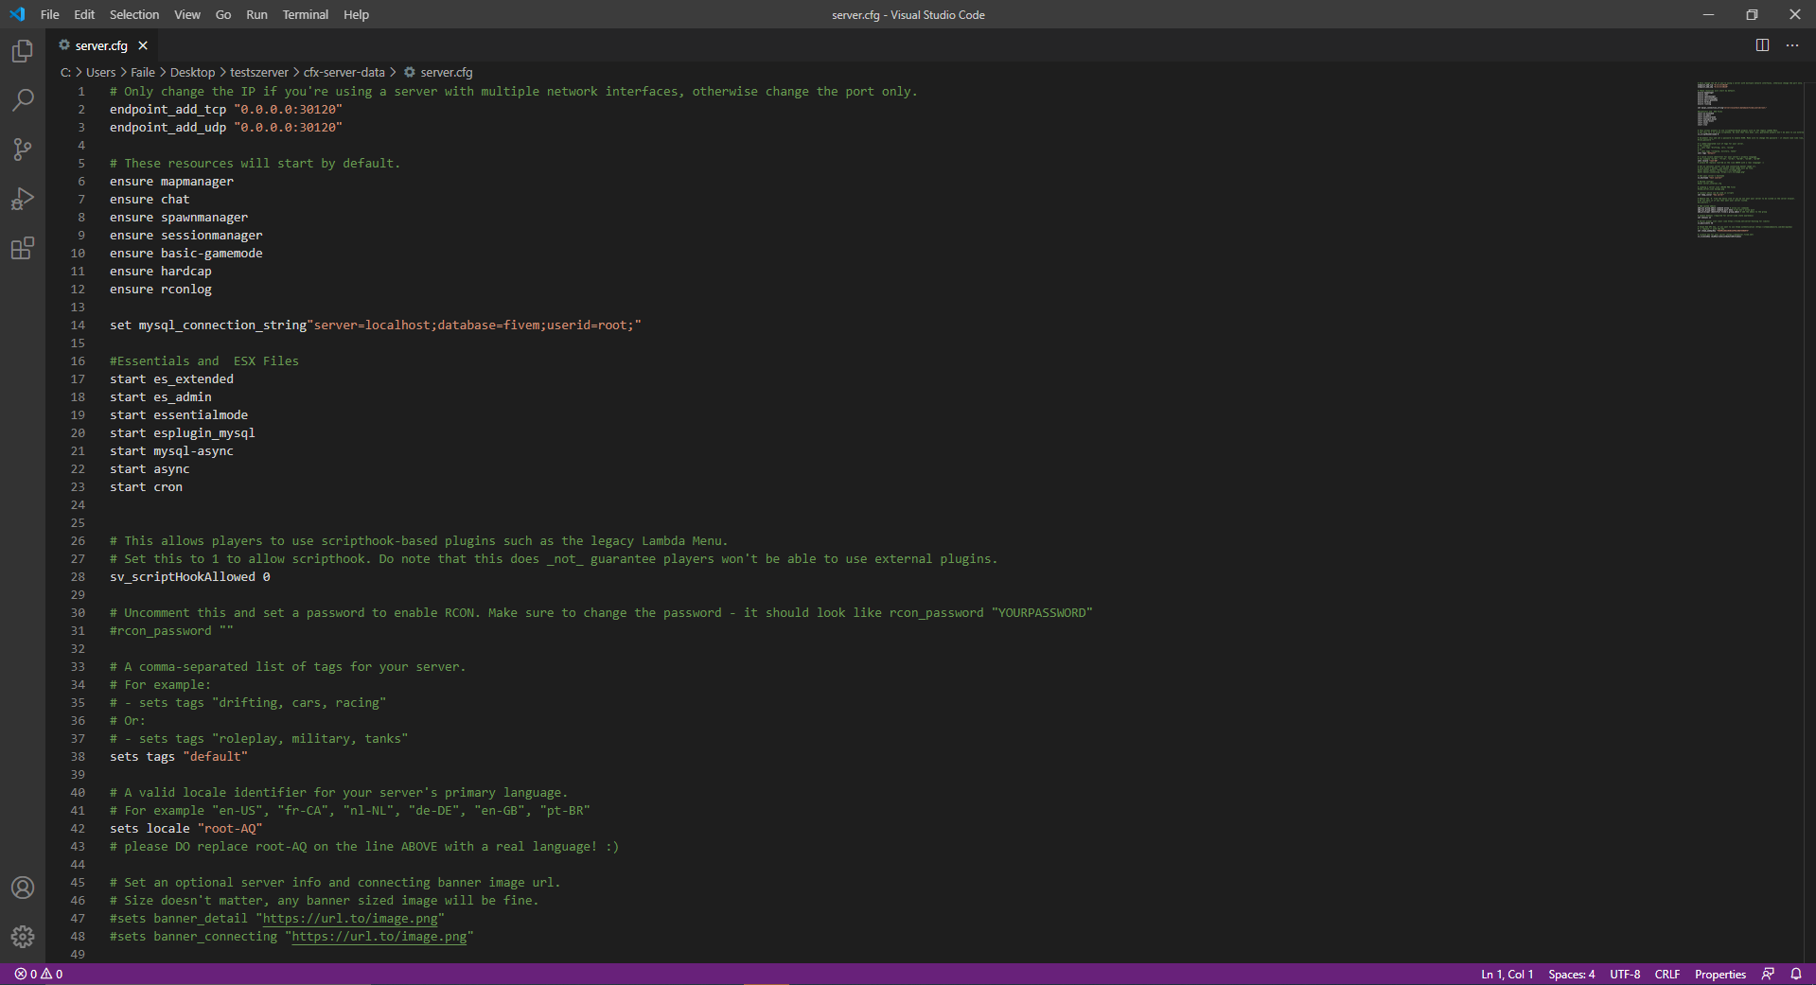Select the server.cfg tab
1816x985 pixels.
(97, 44)
